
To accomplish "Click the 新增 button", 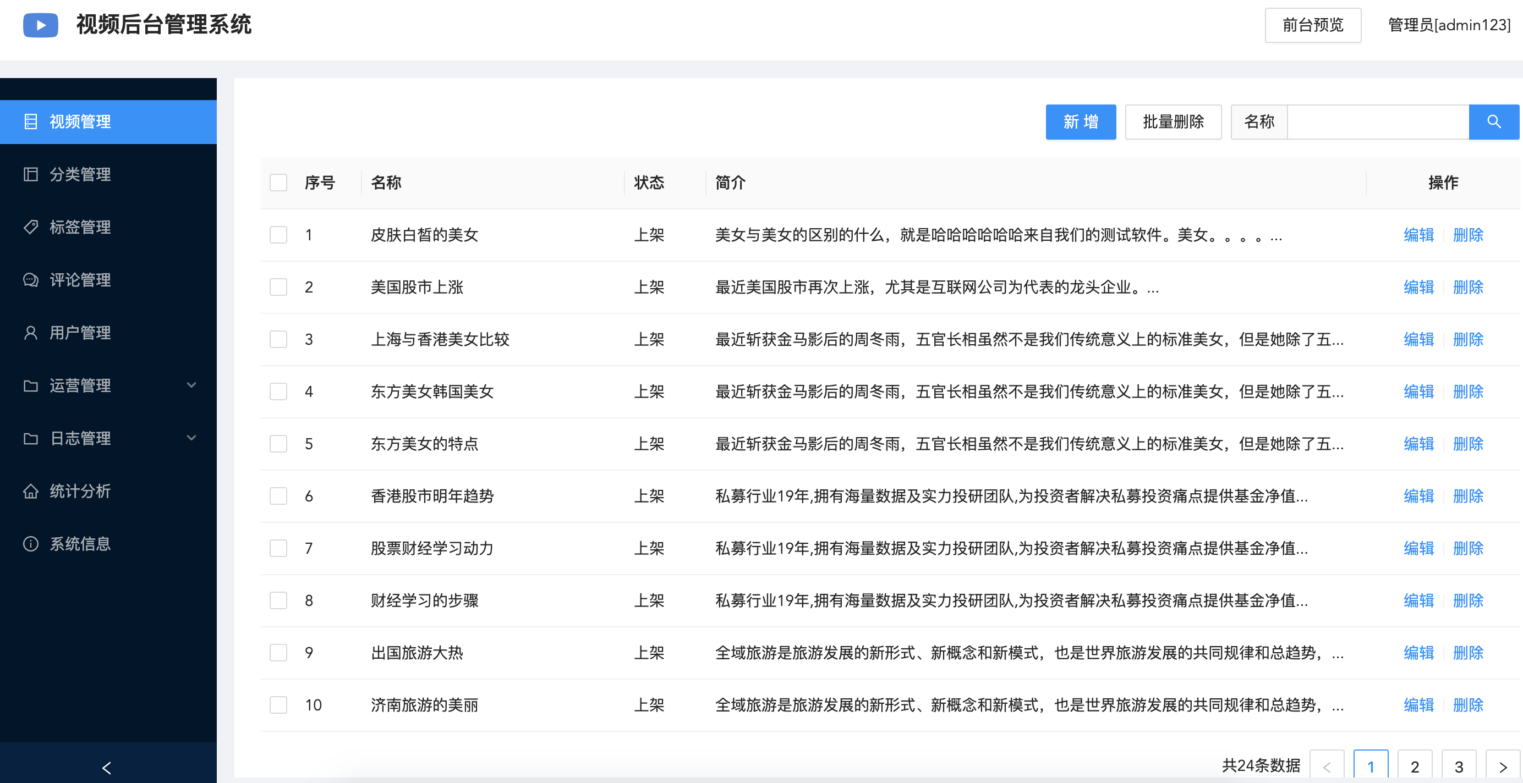I will (1080, 122).
